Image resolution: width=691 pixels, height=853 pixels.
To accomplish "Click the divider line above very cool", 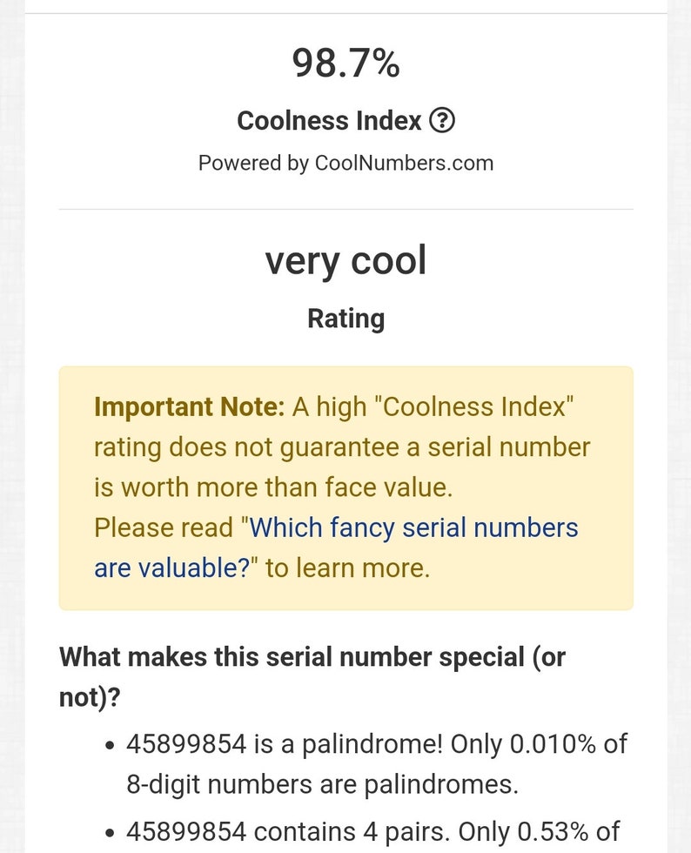I will (346, 209).
